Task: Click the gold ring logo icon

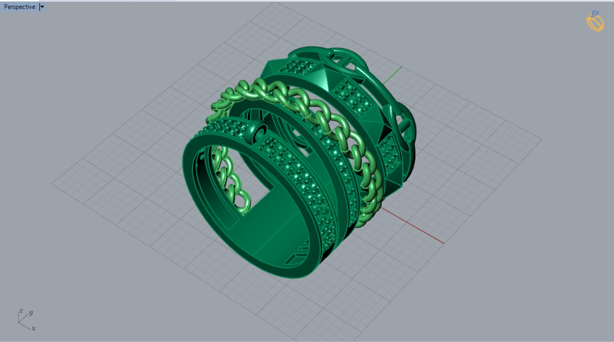Action: click(x=595, y=21)
